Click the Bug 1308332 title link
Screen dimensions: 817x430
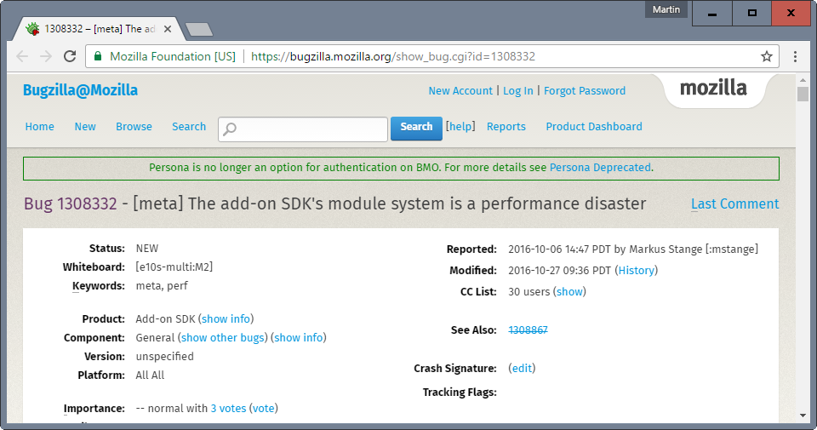tap(71, 204)
